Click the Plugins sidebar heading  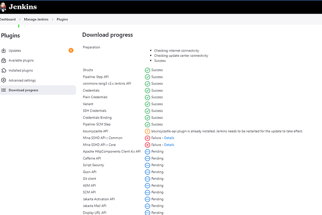click(x=10, y=35)
